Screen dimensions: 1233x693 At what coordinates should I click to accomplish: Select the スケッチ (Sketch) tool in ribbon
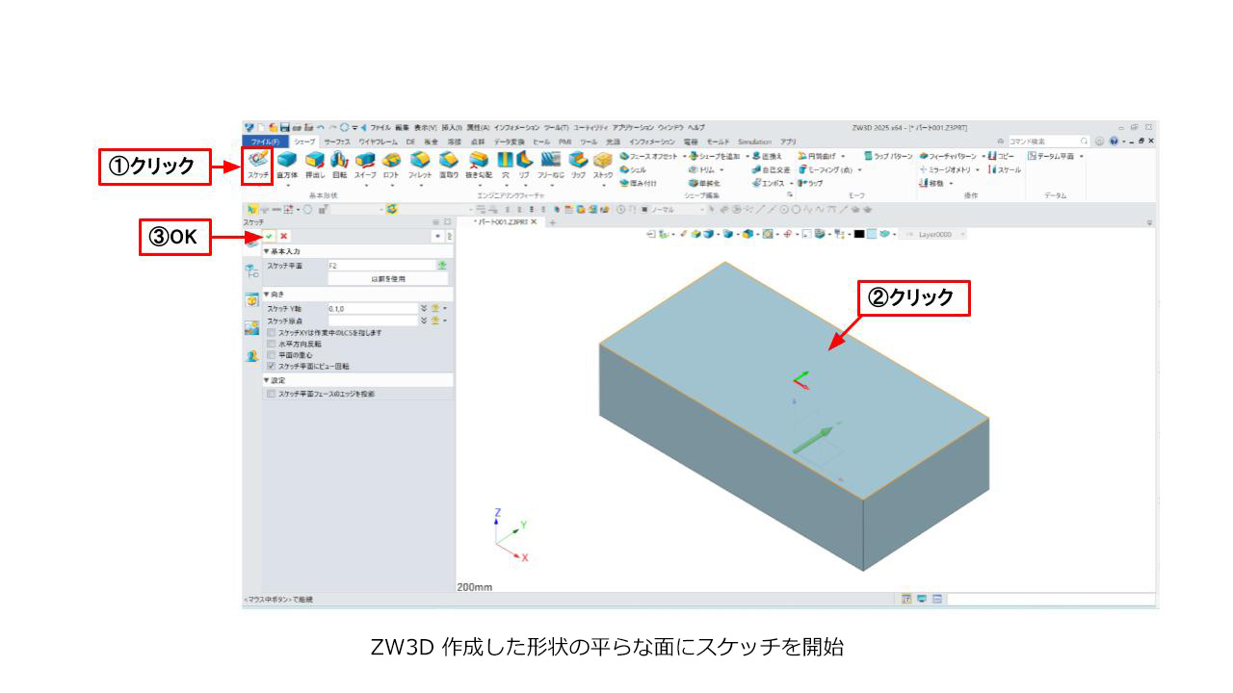point(257,166)
